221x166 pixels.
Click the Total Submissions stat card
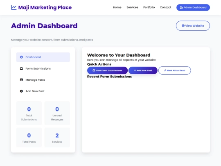coord(29,113)
